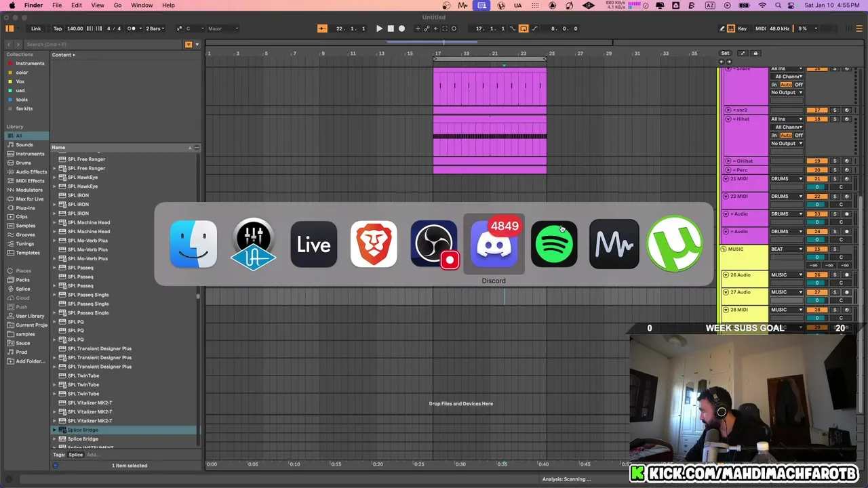Select Audio Effects in Library
868x488 pixels.
(x=31, y=171)
